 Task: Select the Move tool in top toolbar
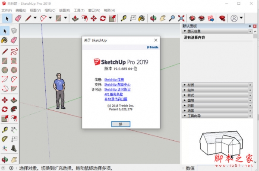[x=94, y=18]
